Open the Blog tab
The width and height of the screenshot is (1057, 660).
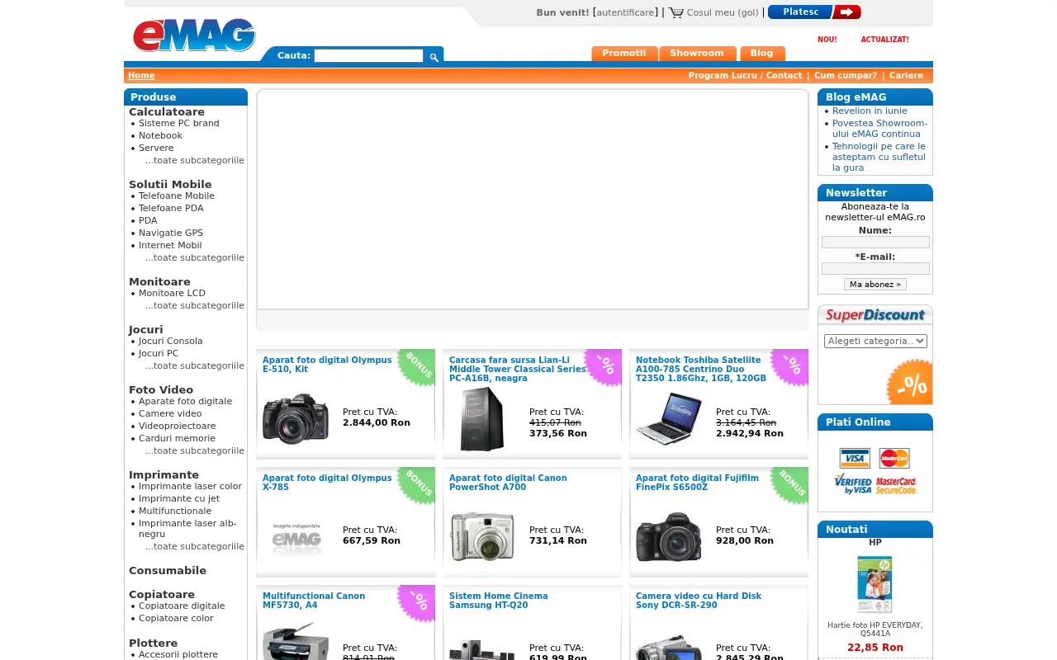click(761, 54)
